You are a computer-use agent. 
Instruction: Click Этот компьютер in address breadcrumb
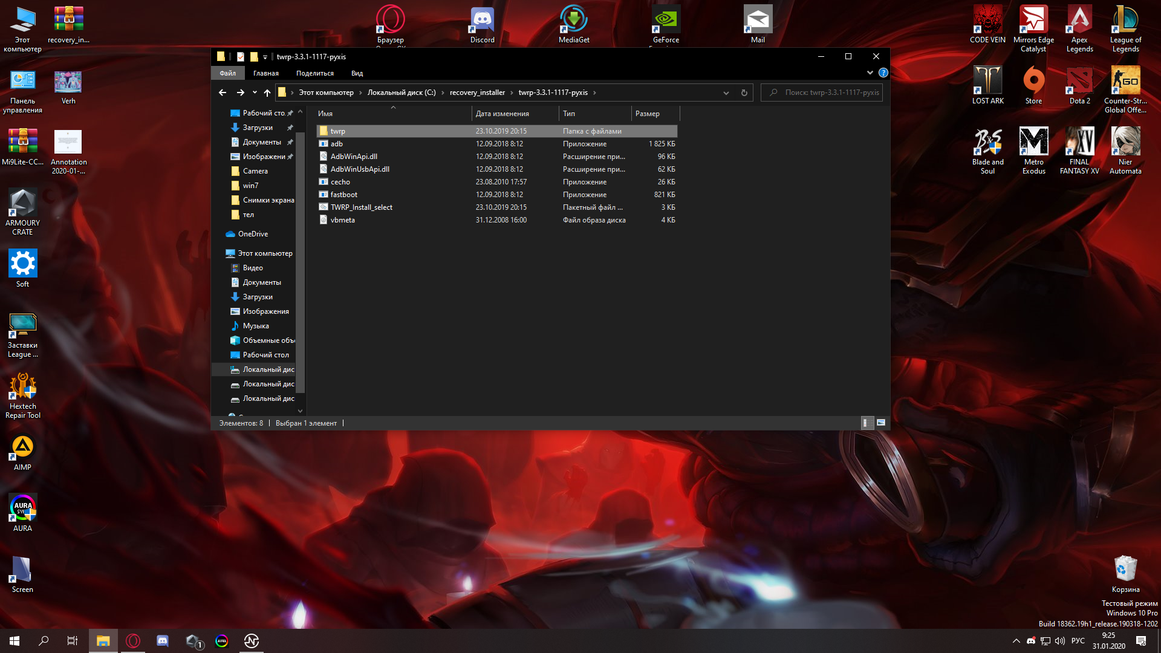[326, 93]
